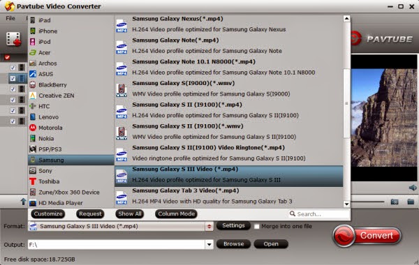
Task: Select the iPad device category
Action: (71, 20)
